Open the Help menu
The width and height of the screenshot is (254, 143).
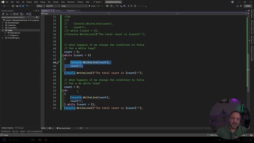click(87, 2)
